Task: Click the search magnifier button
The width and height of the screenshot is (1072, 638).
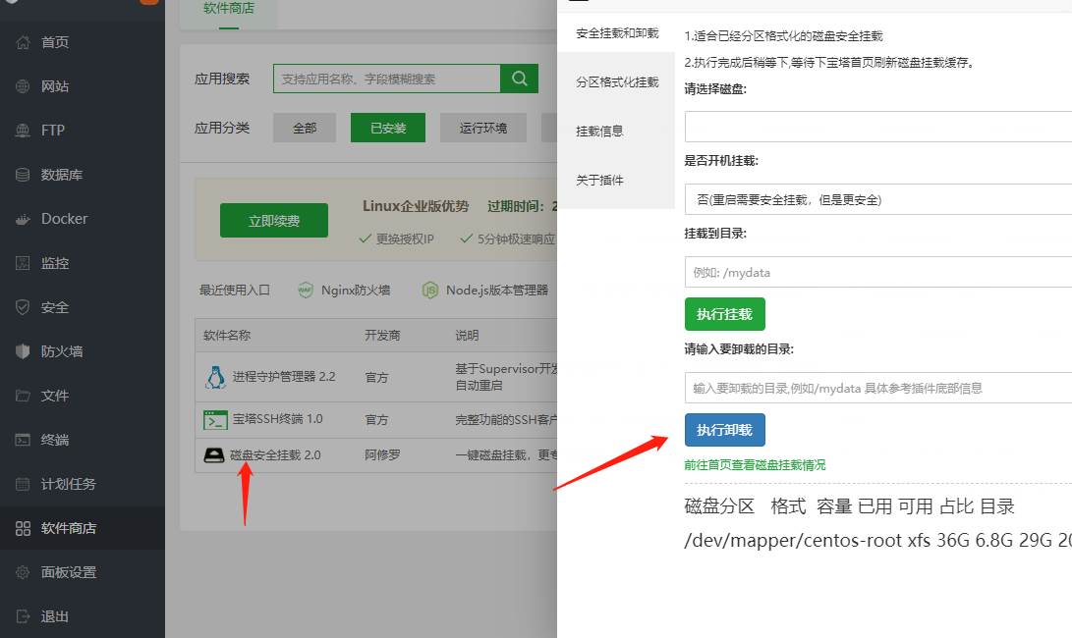Action: [520, 79]
